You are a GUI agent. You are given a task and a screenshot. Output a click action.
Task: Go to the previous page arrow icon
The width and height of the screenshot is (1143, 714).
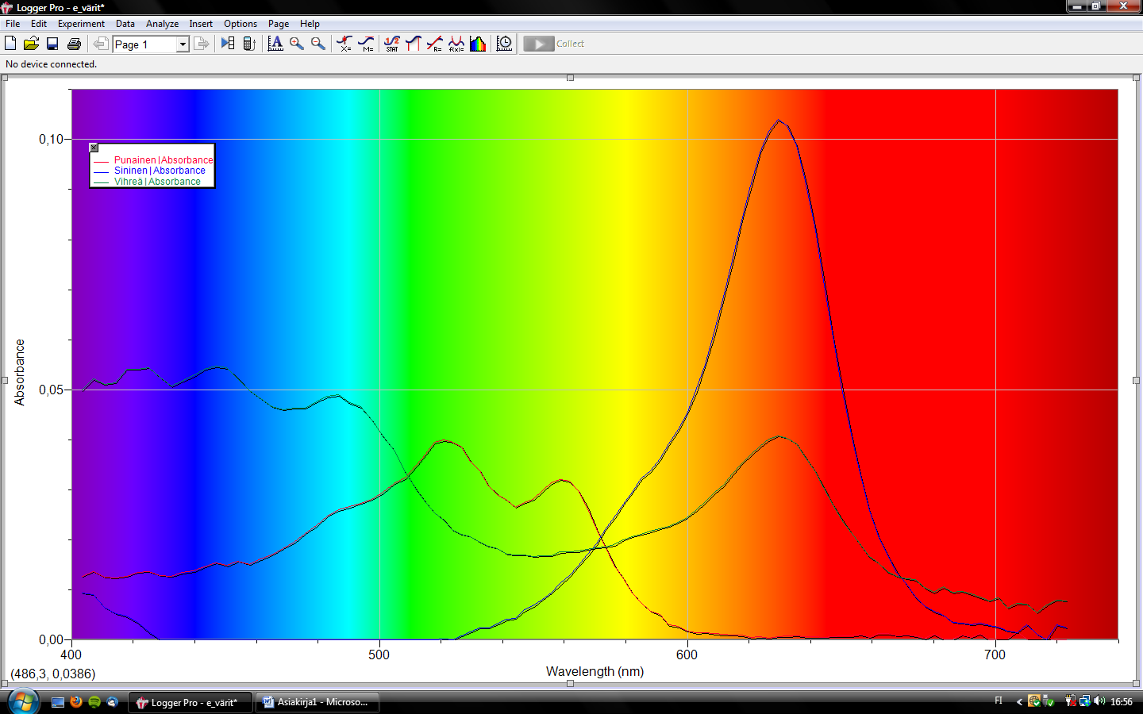click(x=101, y=44)
